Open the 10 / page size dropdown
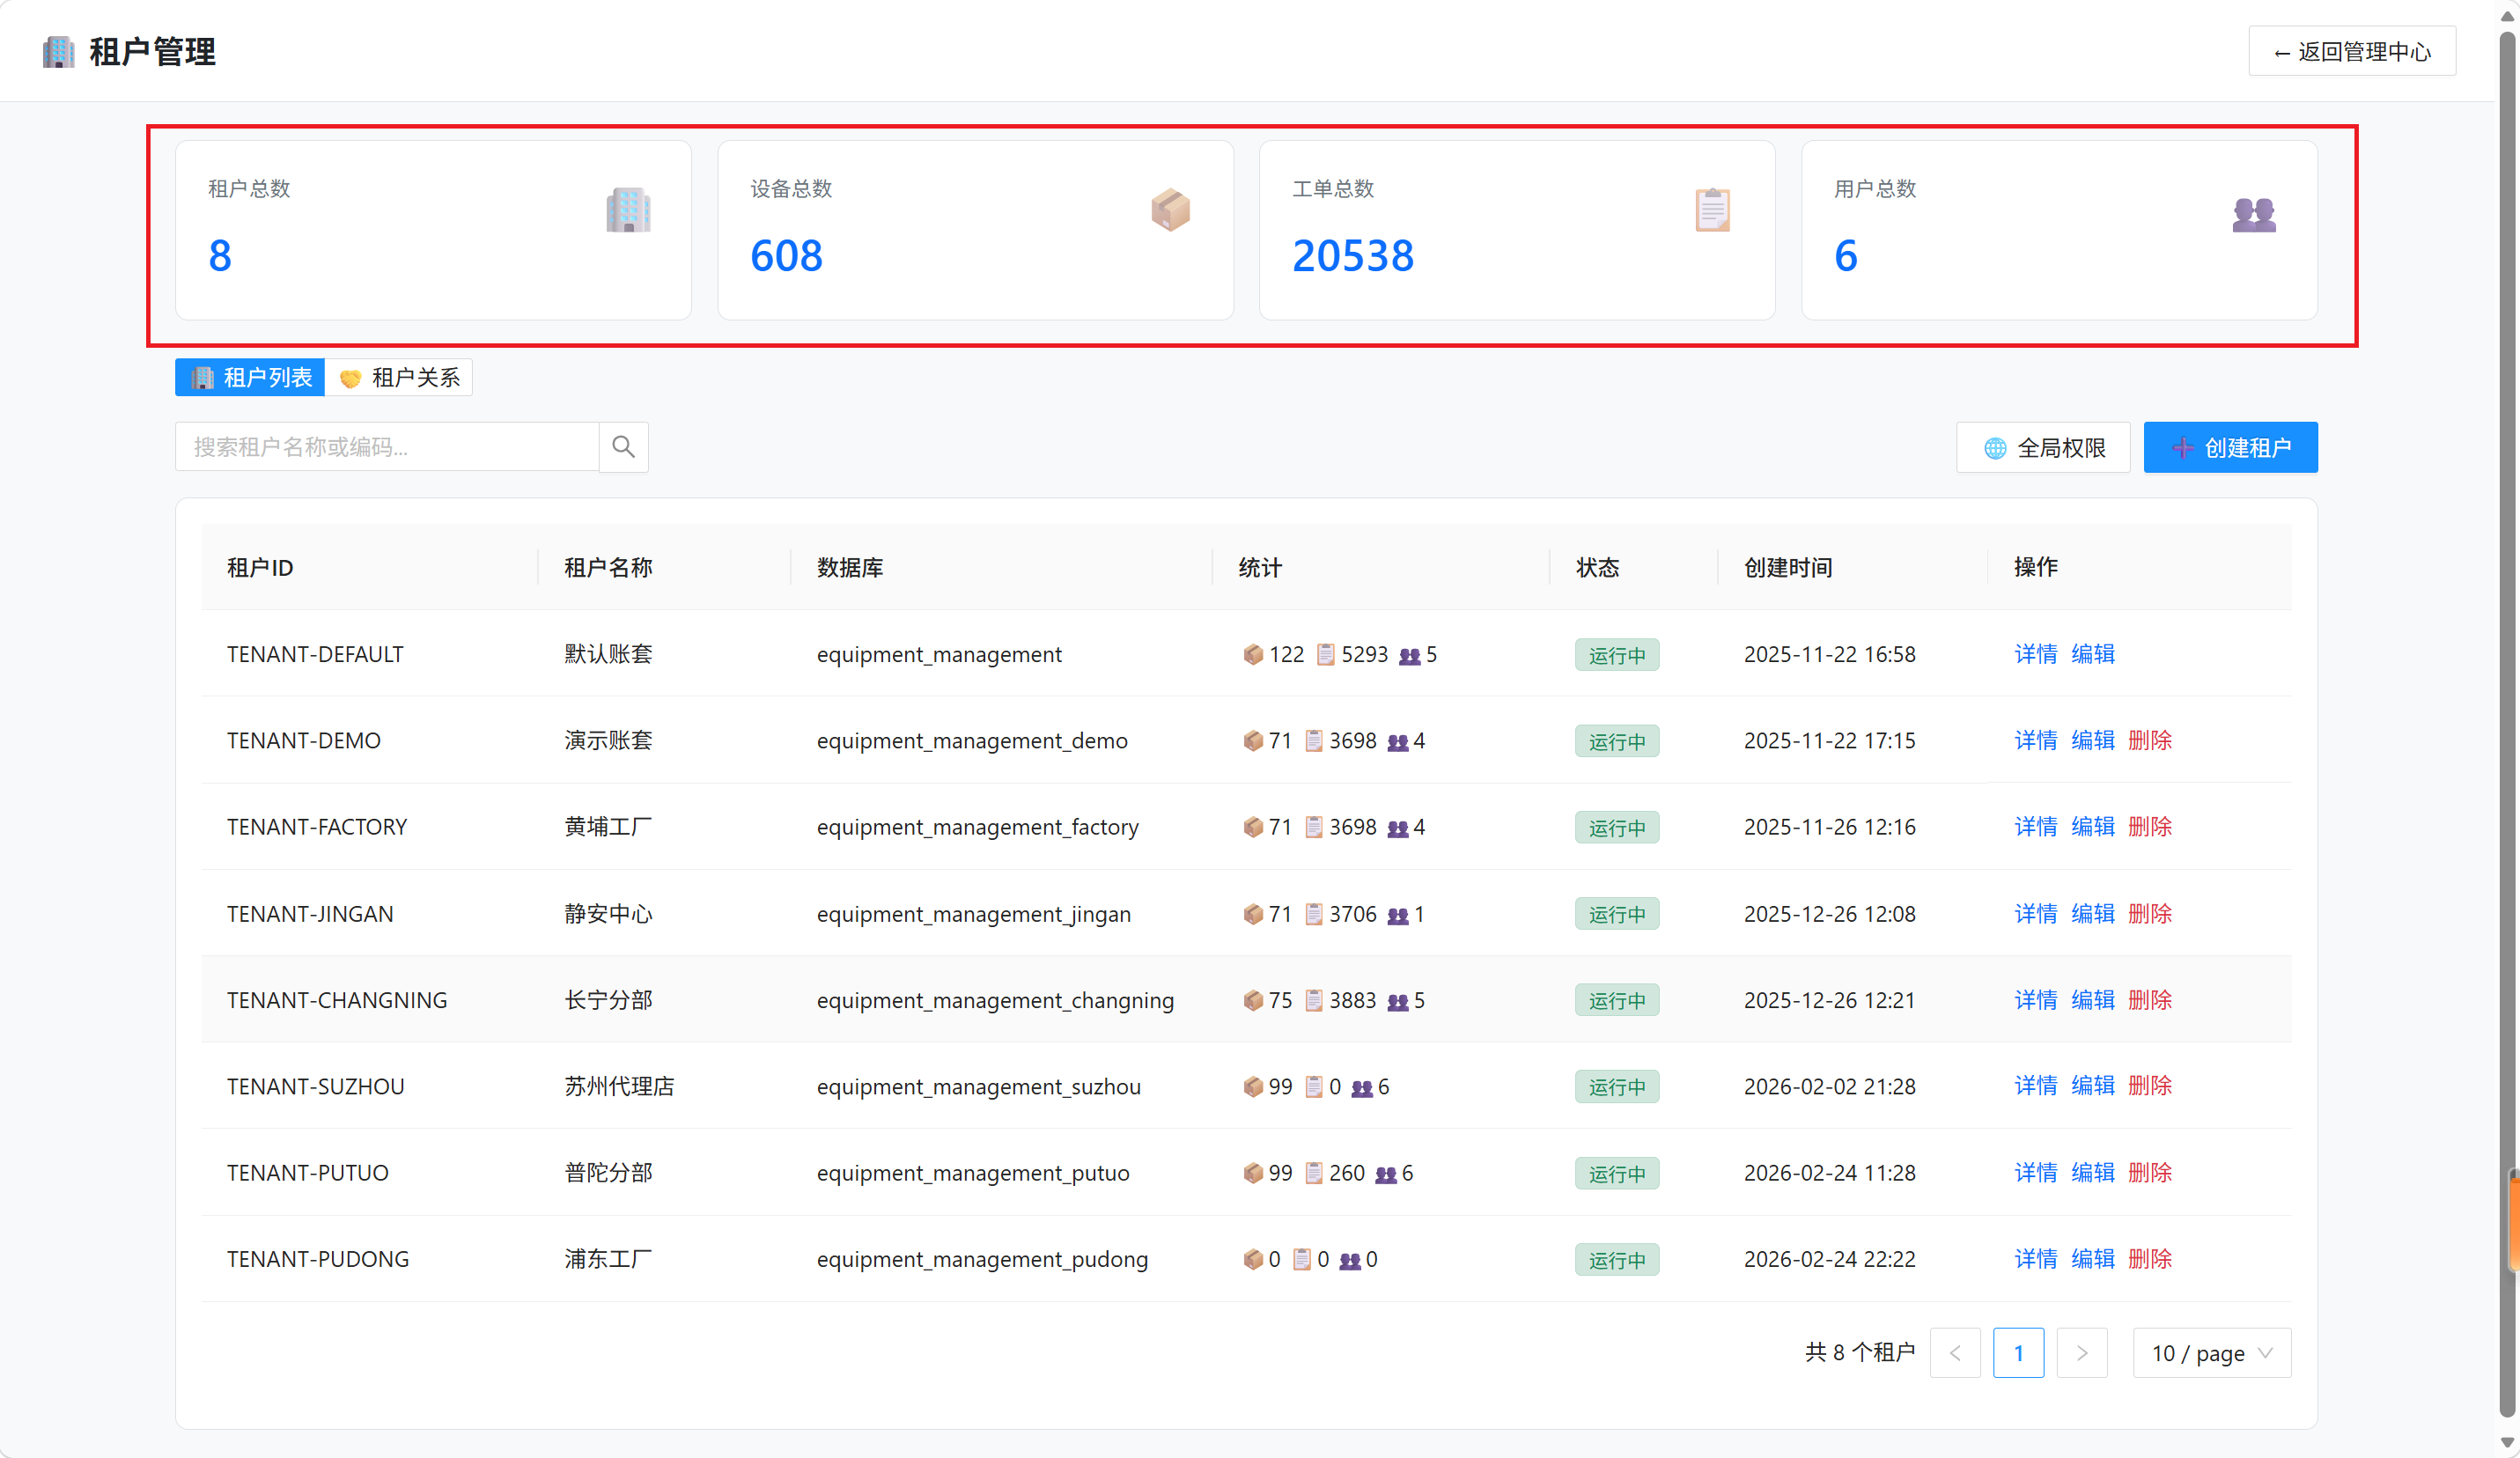The image size is (2520, 1458). pos(2212,1353)
